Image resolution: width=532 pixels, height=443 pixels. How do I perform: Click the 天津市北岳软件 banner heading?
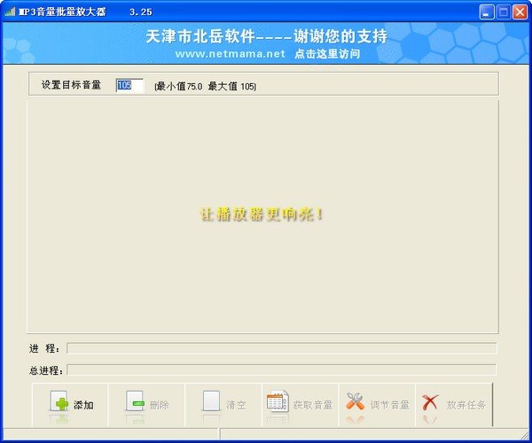267,36
